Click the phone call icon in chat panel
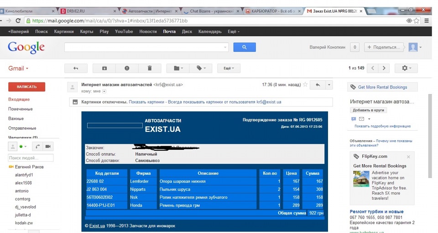This screenshot has height=233, width=438. tap(37, 147)
